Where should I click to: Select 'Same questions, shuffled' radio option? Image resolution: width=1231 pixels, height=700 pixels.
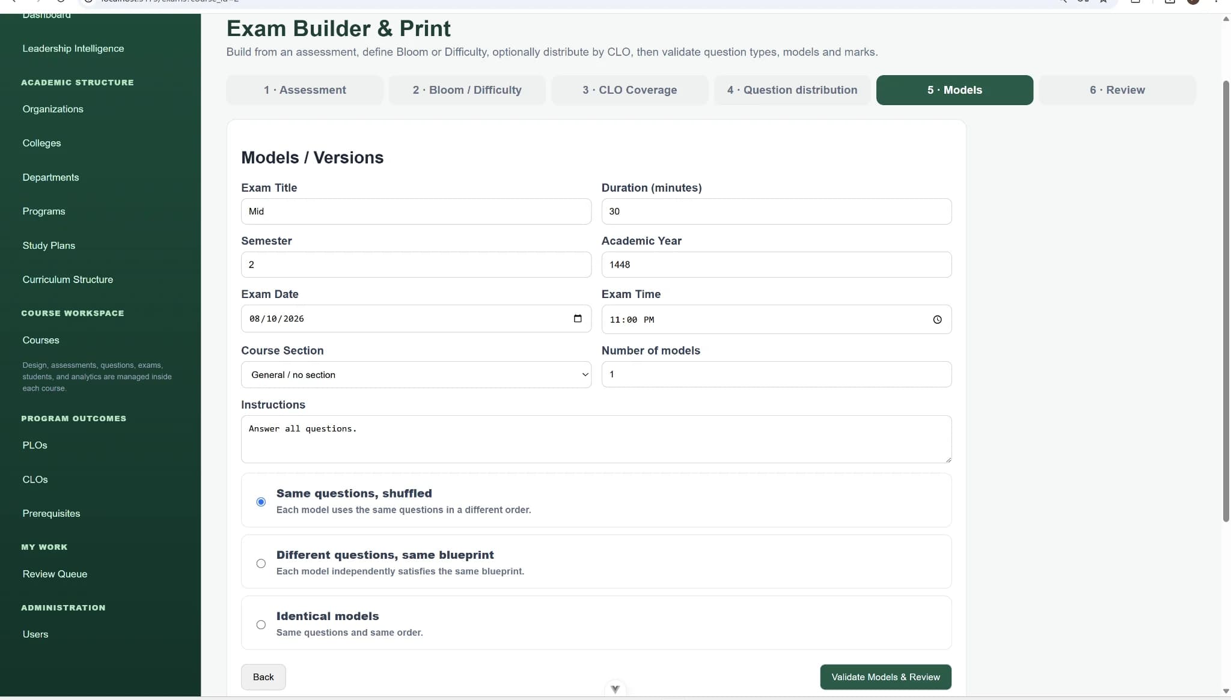click(x=261, y=502)
